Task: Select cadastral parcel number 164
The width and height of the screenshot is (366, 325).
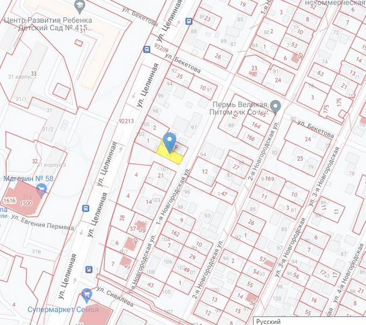Action: [256, 126]
